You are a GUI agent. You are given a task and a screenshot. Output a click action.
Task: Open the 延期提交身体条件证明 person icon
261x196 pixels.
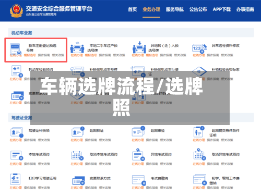point(198,132)
